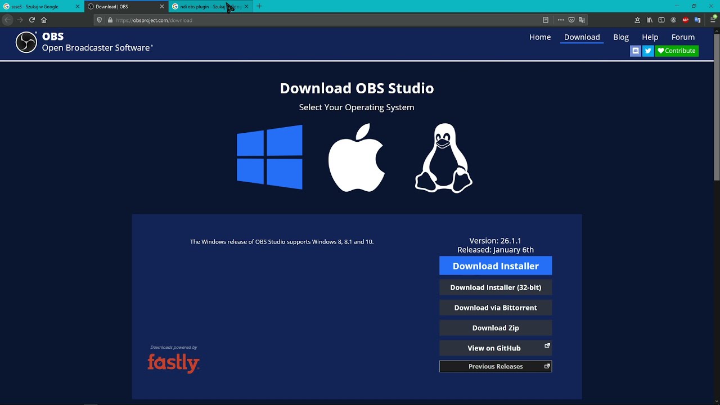
Task: Select the Windows operating system logo
Action: [269, 157]
